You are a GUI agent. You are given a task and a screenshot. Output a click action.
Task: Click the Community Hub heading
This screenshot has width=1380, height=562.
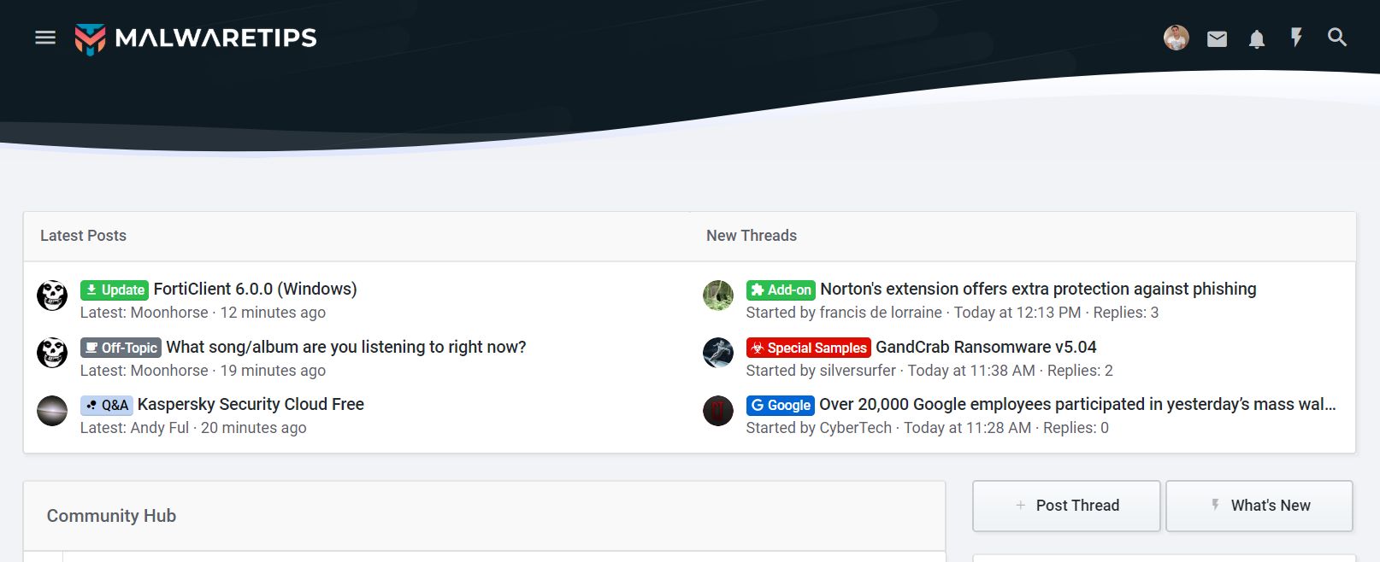[111, 516]
